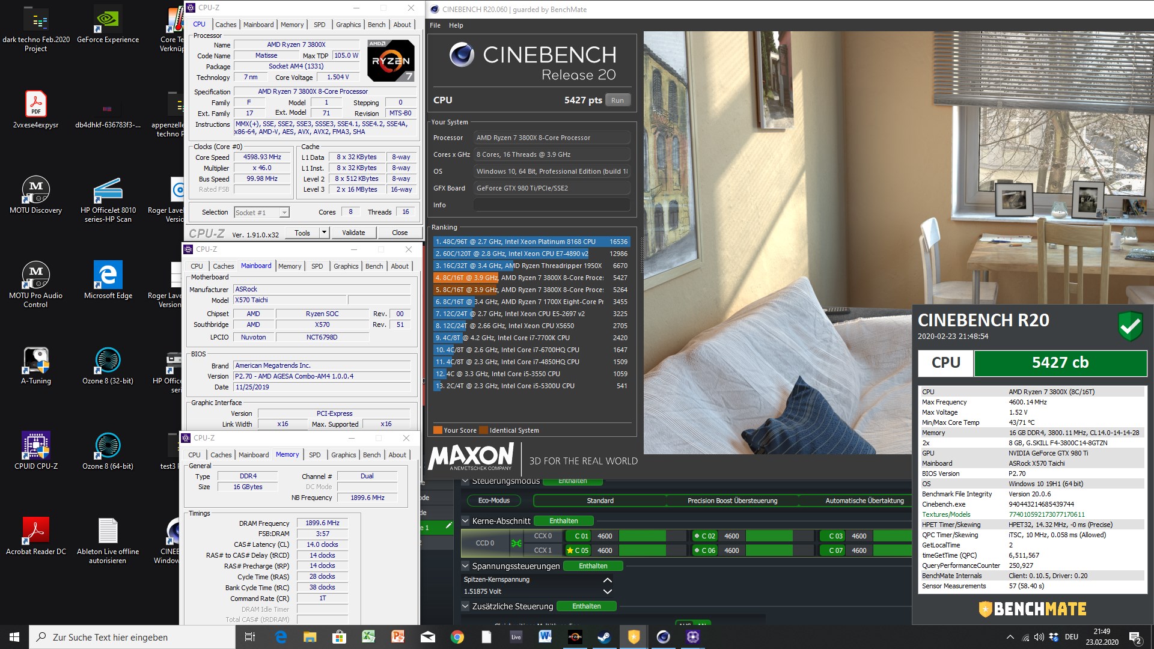The height and width of the screenshot is (649, 1154).
Task: Collapse the Zusätzliche Steuerung section
Action: coord(465,606)
